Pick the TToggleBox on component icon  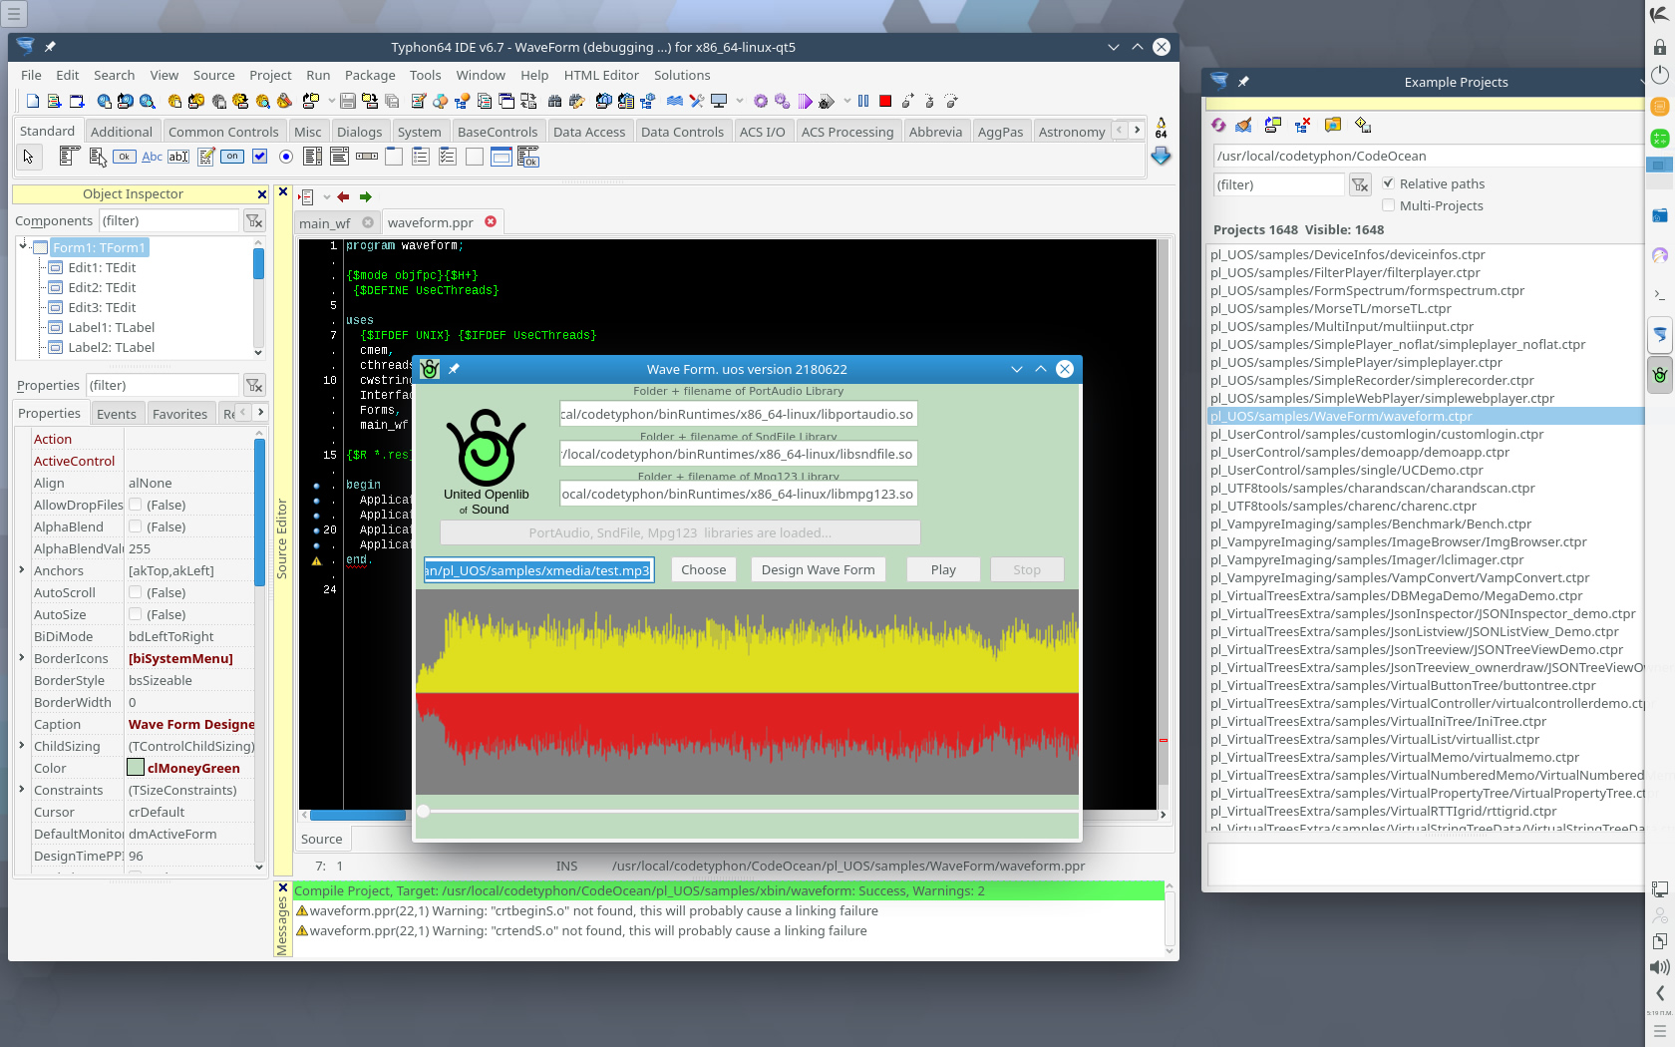[232, 157]
